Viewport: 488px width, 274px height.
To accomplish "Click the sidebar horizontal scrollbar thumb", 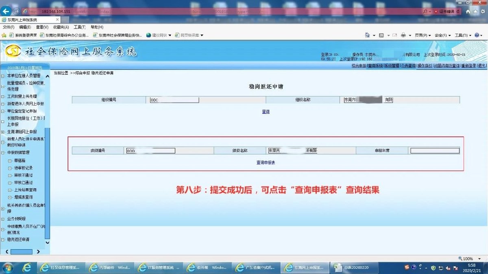I will pos(21,252).
